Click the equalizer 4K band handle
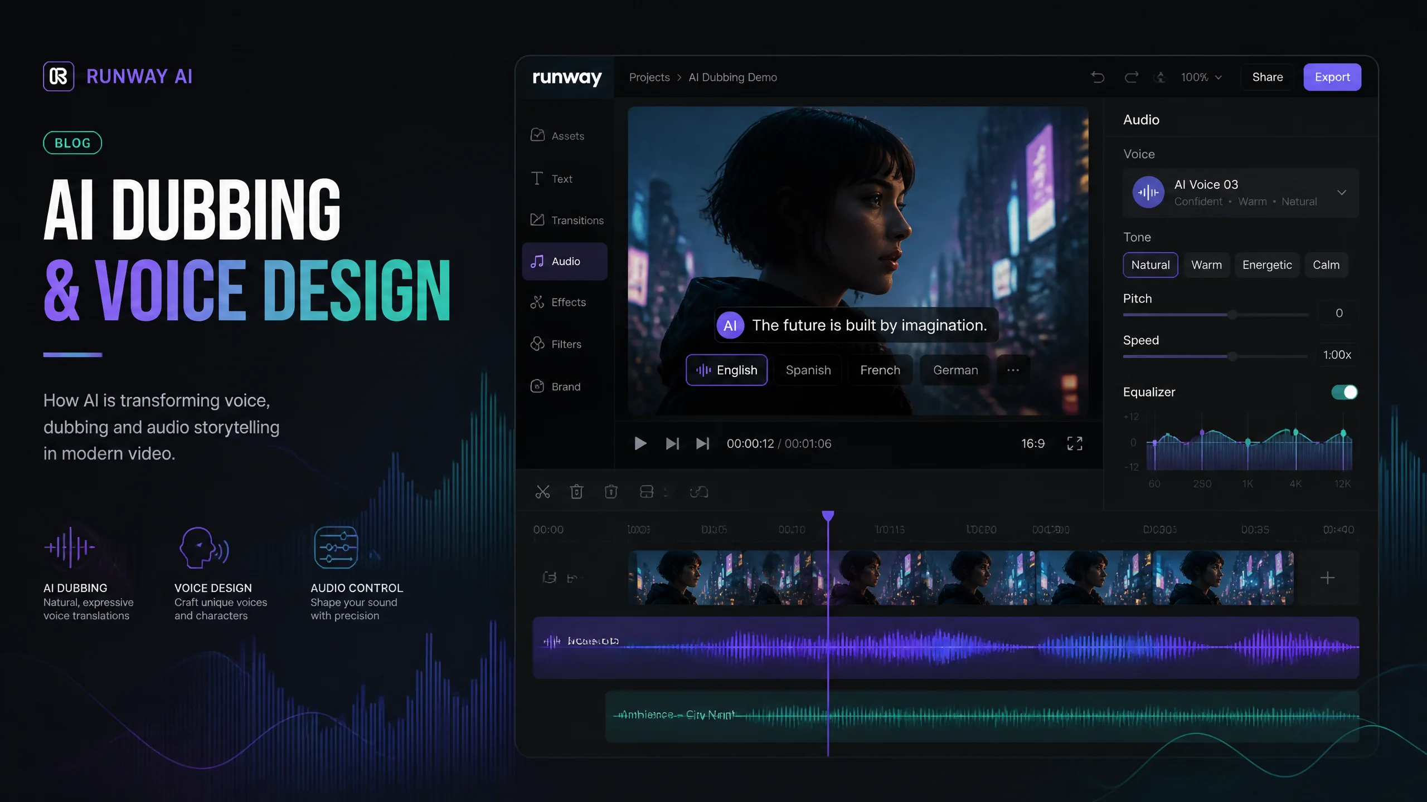 coord(1295,432)
